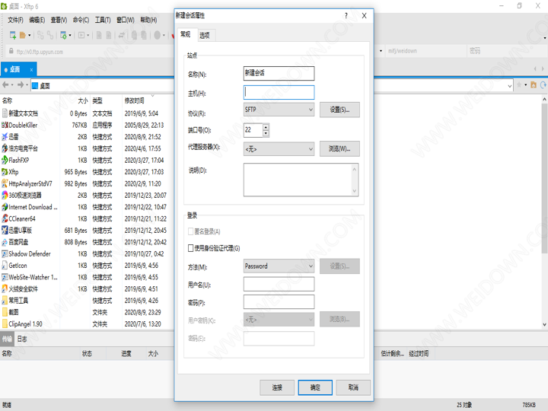Click the back navigation arrow

[x=7, y=85]
